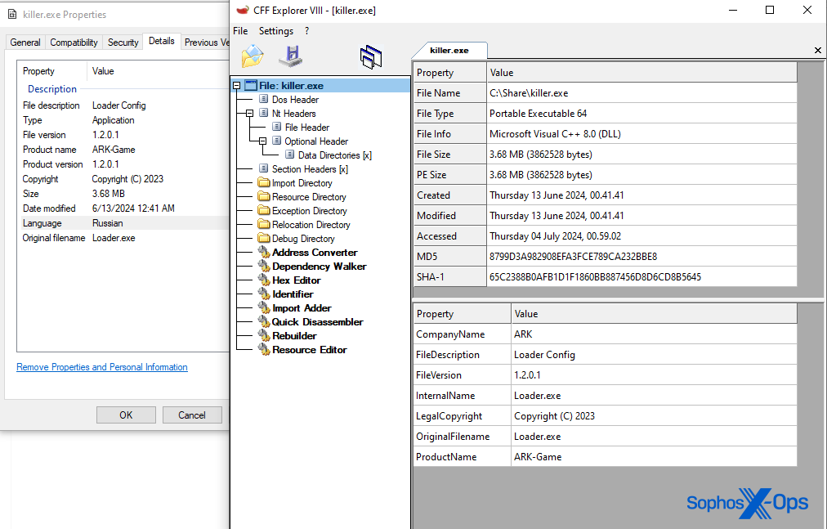
Task: Select Data Directories [x] in tree
Action: click(335, 155)
